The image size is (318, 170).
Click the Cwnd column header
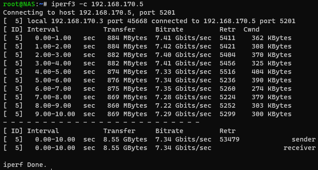252,29
